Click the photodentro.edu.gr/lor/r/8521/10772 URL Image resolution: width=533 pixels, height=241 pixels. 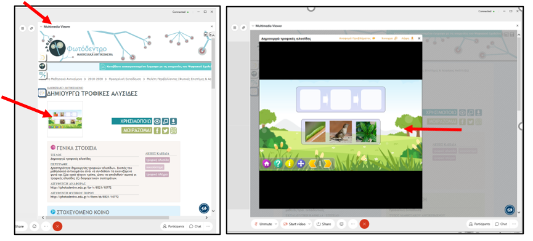tap(81, 188)
